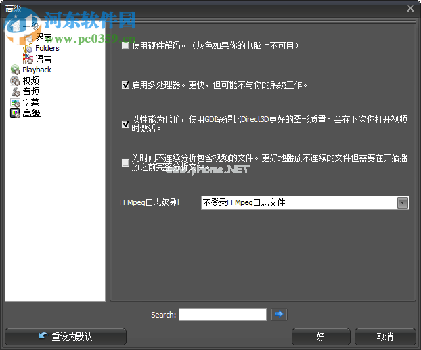Screen dimensions: 421x350
Task: Open the 语言 settings page
Action: pos(43,59)
